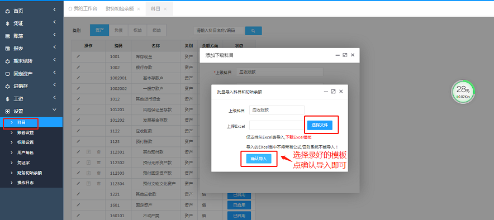Viewport: 494px width, 220px height.
Task: Open 我的工作台 tab
Action: tap(83, 9)
